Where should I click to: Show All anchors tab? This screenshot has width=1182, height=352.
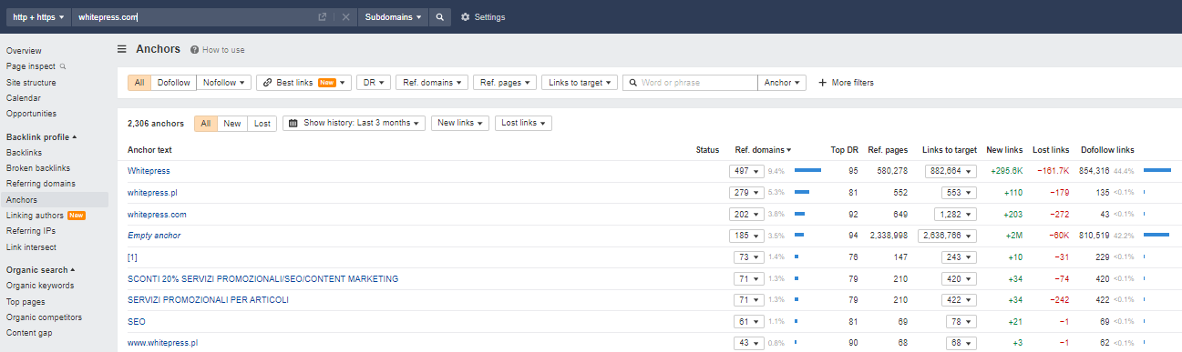(206, 123)
